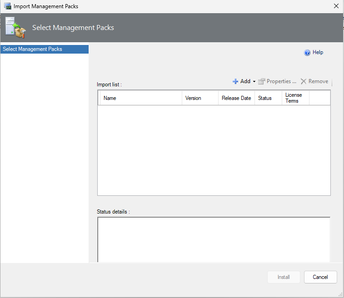Click the Remove label in the toolbar
Viewport: 344px width, 298px height.
point(319,81)
